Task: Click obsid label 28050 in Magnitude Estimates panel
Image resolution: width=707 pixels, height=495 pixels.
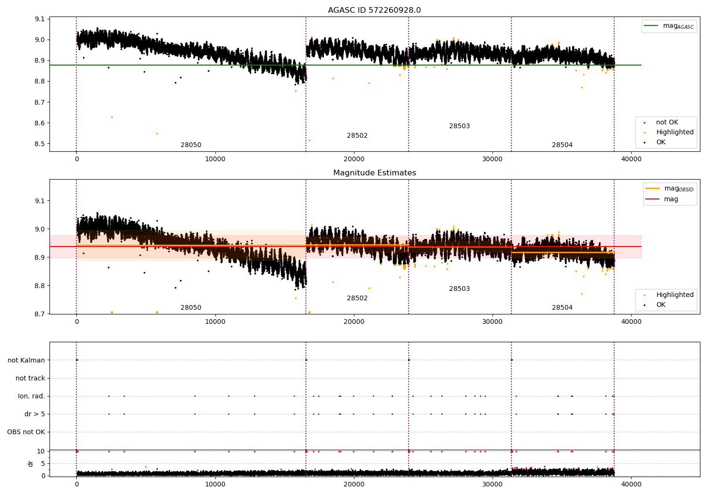Action: pos(191,308)
